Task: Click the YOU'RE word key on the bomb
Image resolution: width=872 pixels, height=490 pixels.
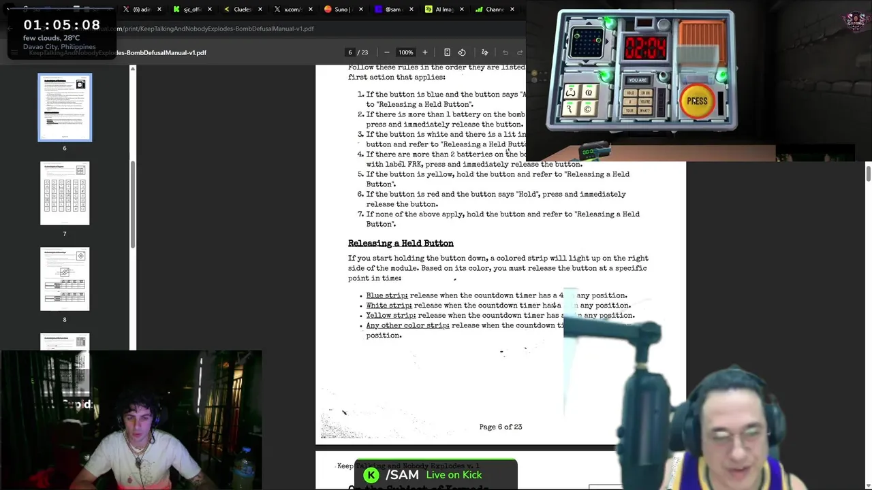Action: [645, 101]
